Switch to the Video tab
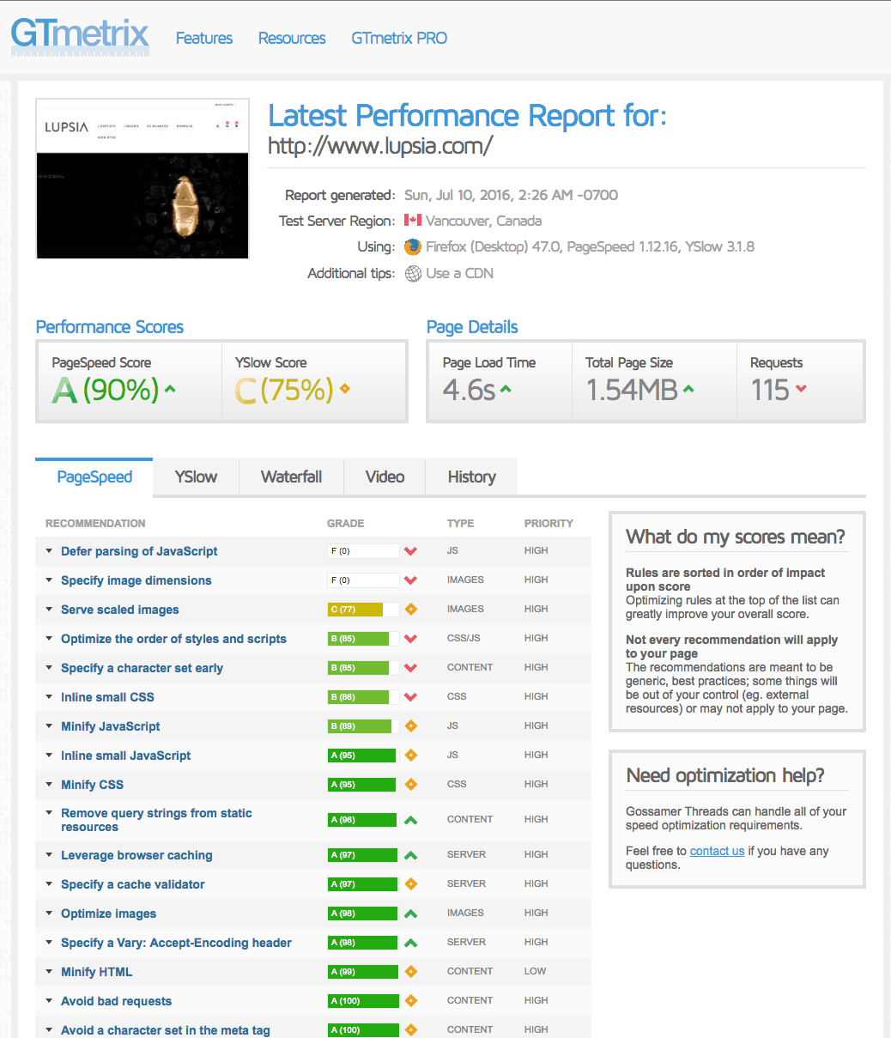The image size is (891, 1038). coord(385,477)
